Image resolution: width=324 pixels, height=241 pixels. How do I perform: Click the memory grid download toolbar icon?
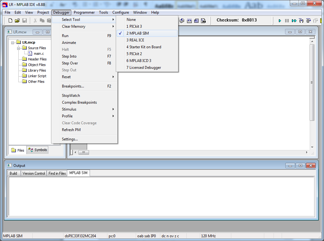(189, 21)
